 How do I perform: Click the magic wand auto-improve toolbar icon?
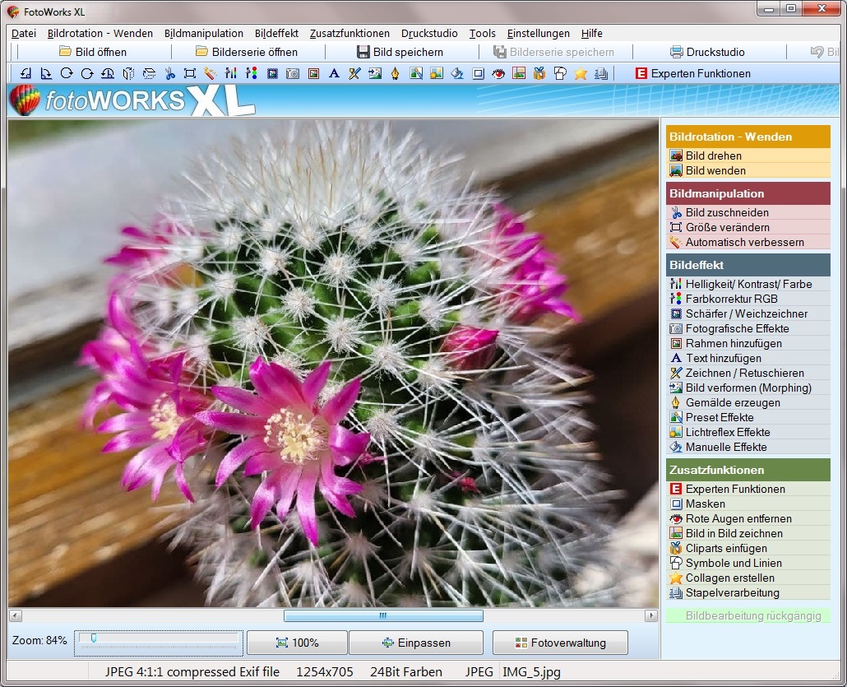[211, 73]
